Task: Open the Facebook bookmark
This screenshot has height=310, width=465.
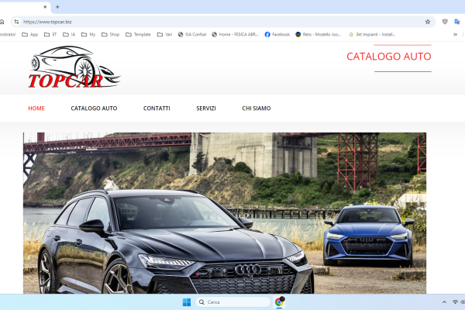Action: pyautogui.click(x=277, y=34)
